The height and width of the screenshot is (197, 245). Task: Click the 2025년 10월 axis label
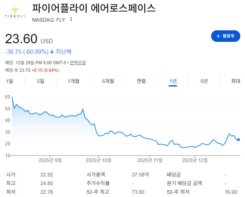[99, 160]
